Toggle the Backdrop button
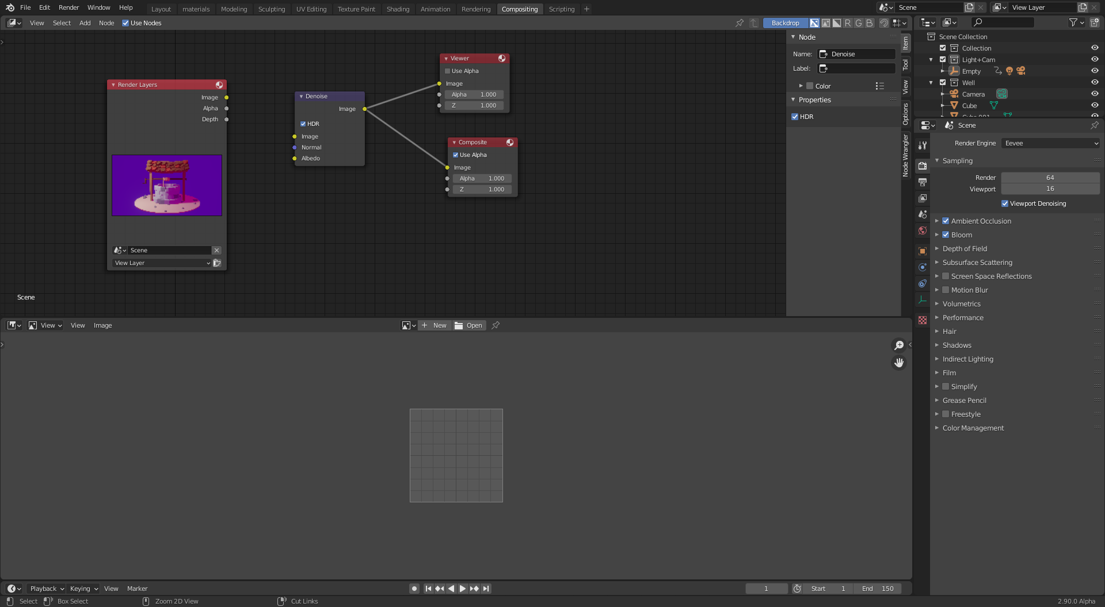The height and width of the screenshot is (607, 1105). 785,23
